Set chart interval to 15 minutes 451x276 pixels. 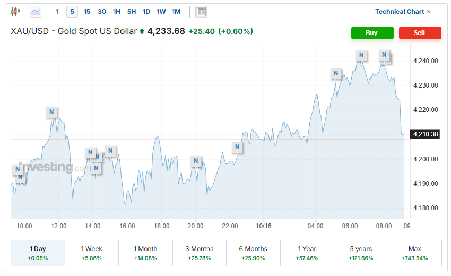point(87,11)
